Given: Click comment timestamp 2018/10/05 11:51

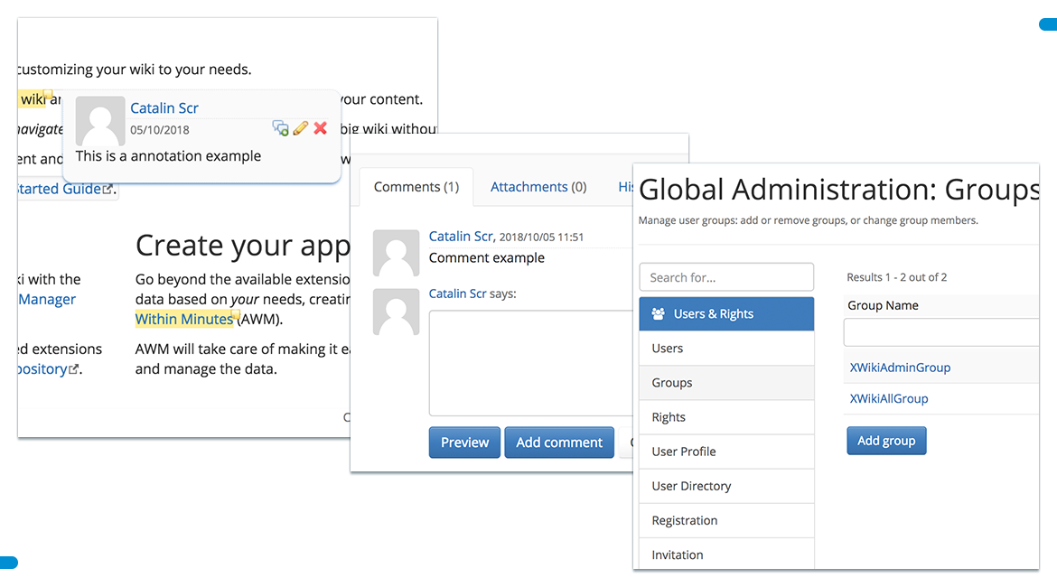Looking at the screenshot, I should coord(541,238).
